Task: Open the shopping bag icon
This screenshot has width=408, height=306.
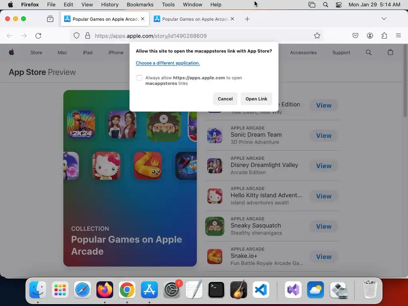Action: (x=390, y=52)
